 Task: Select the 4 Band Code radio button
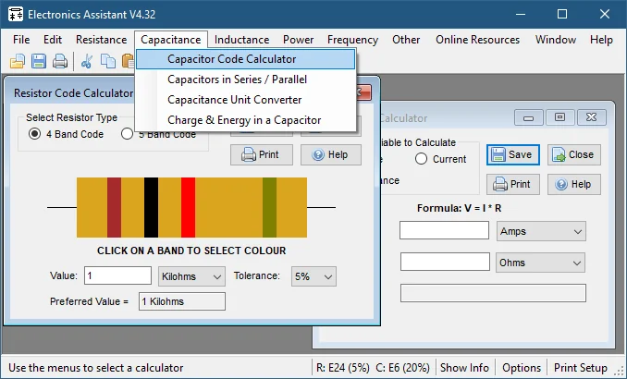35,134
